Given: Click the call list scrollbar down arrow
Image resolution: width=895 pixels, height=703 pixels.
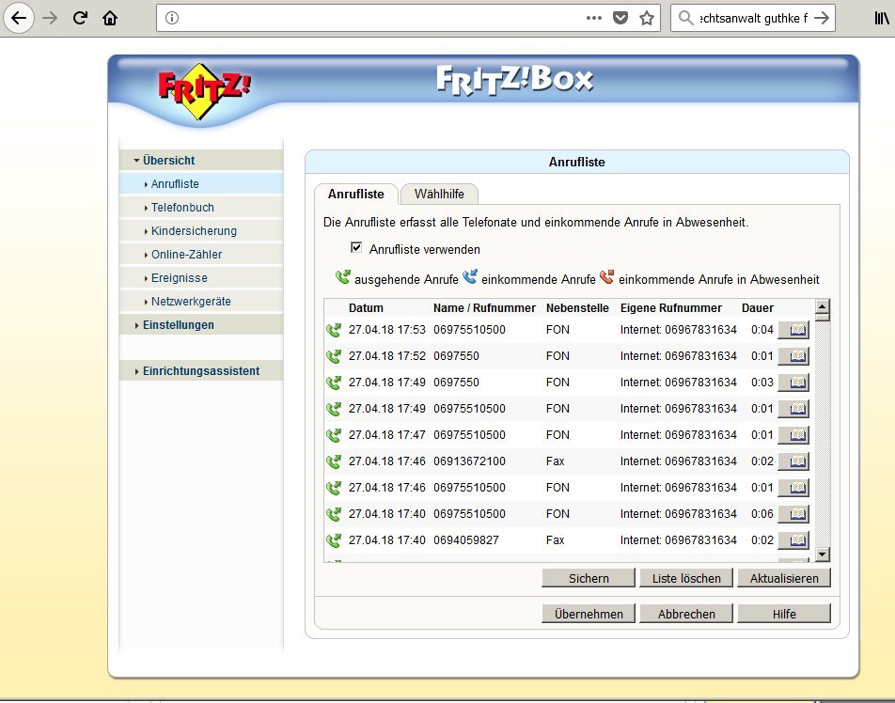Looking at the screenshot, I should pos(823,555).
